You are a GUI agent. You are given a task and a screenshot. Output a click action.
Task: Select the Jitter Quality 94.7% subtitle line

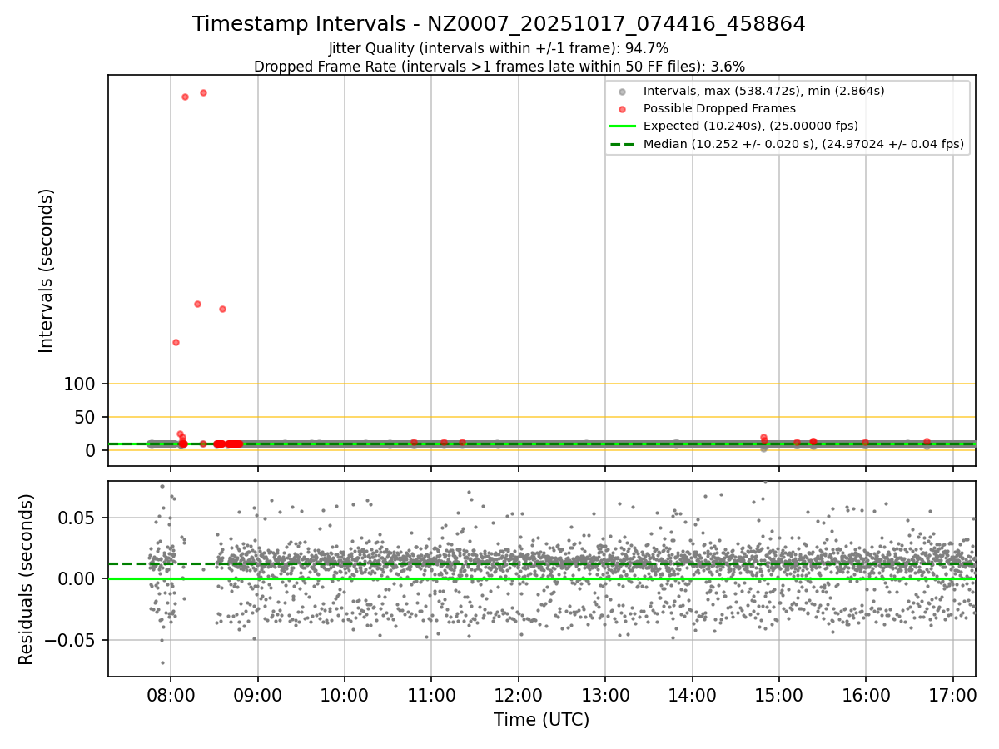(499, 49)
